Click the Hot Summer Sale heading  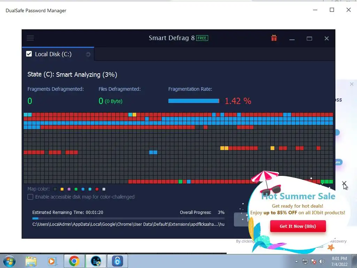click(298, 196)
